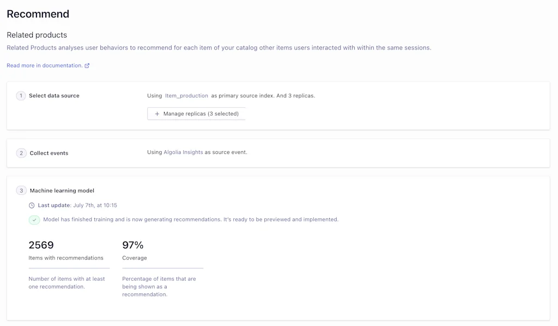Click the plus icon on Manage replicas button
558x326 pixels.
pos(157,113)
